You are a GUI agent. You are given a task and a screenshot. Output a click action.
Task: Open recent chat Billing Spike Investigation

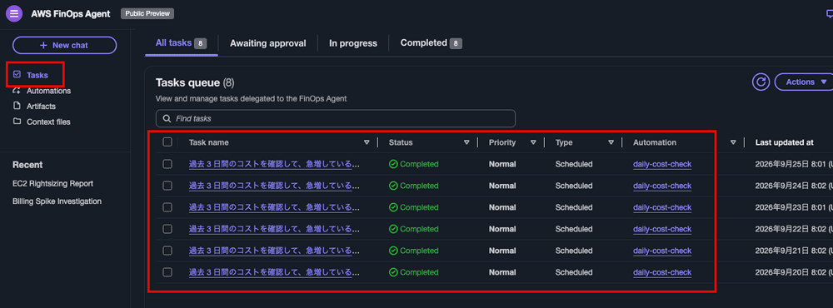click(57, 201)
